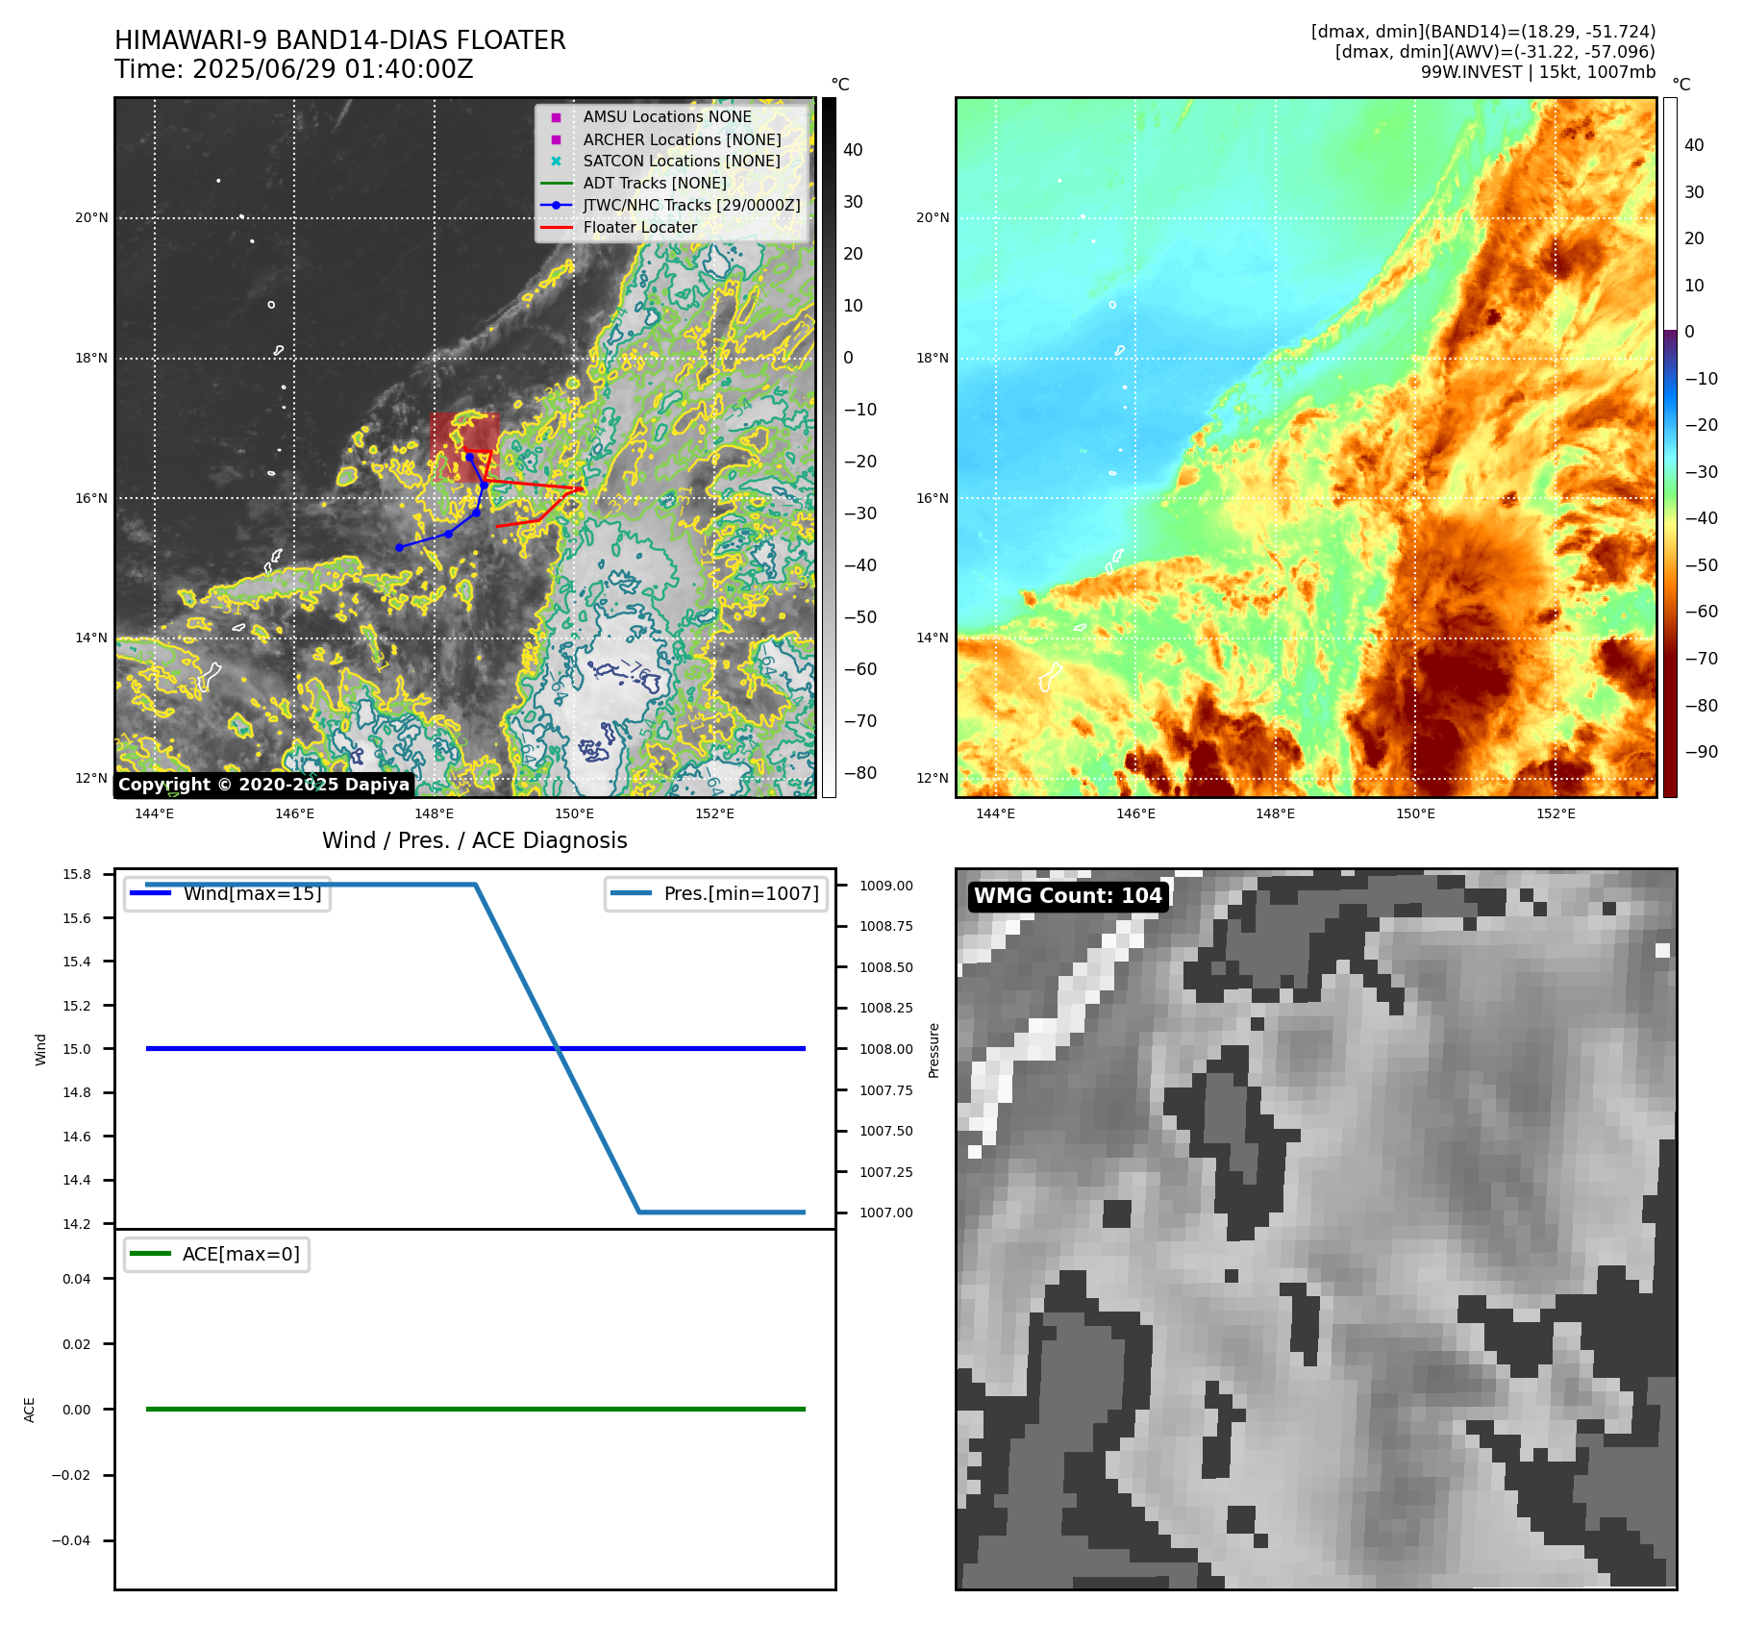Click the 'WMG Count: 104' label
Viewport: 1743px width, 1625px height.
[1068, 896]
